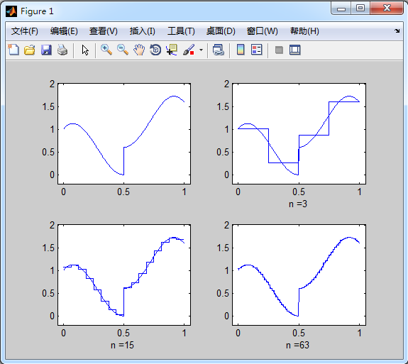The height and width of the screenshot is (364, 408).
Task: Toggle the Data Cursor tool
Action: click(x=172, y=50)
